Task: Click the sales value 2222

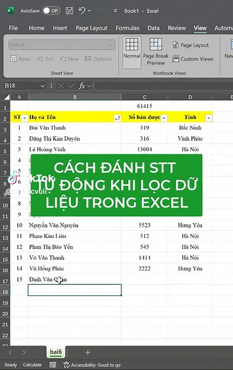Action: [144, 268]
